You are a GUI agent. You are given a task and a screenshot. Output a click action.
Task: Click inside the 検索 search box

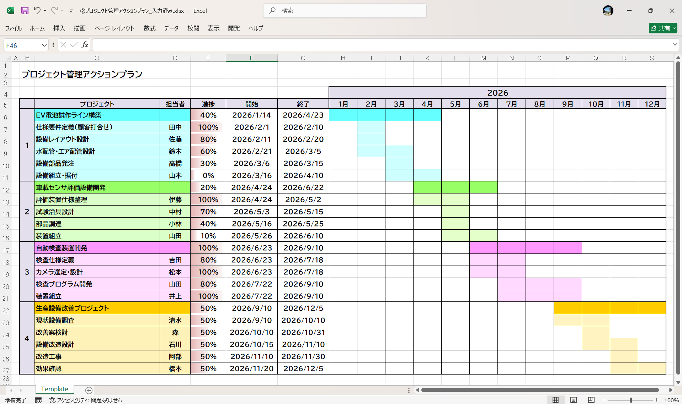click(345, 11)
